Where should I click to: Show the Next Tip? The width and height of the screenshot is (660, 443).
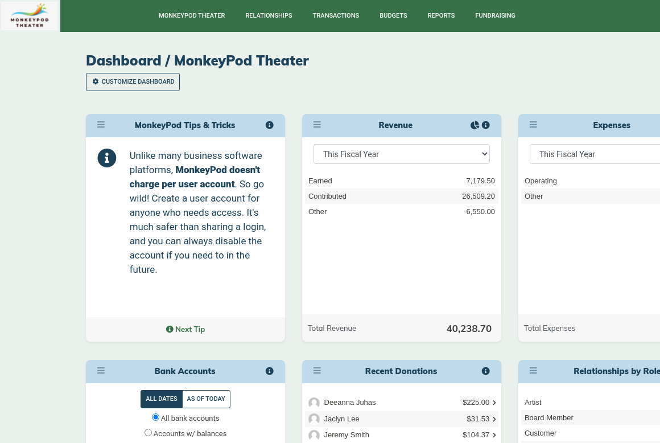point(185,329)
